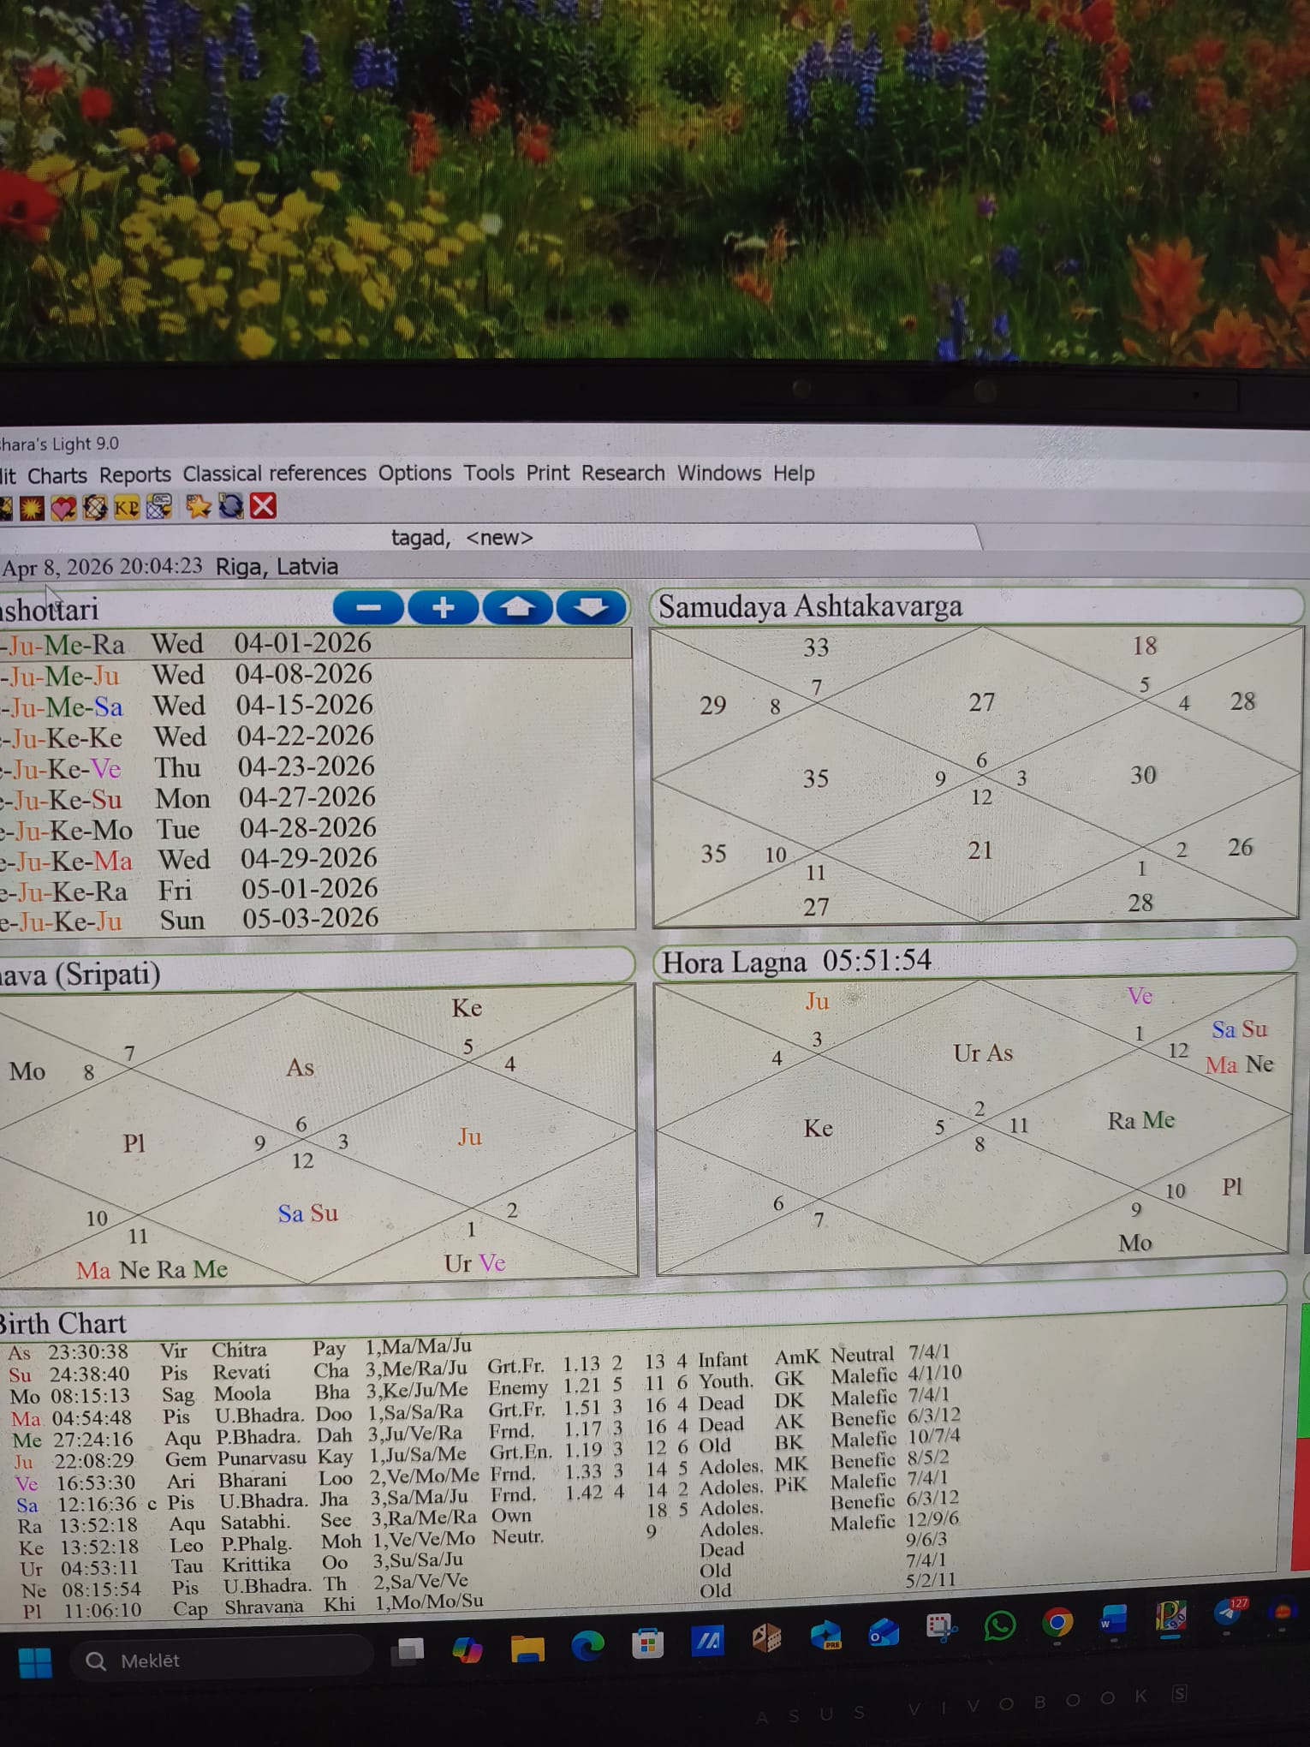
Task: Open the hearts compatibility toolbar icon
Action: pos(63,509)
